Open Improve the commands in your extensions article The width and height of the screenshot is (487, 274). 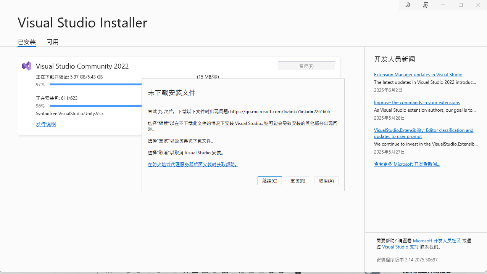417,103
